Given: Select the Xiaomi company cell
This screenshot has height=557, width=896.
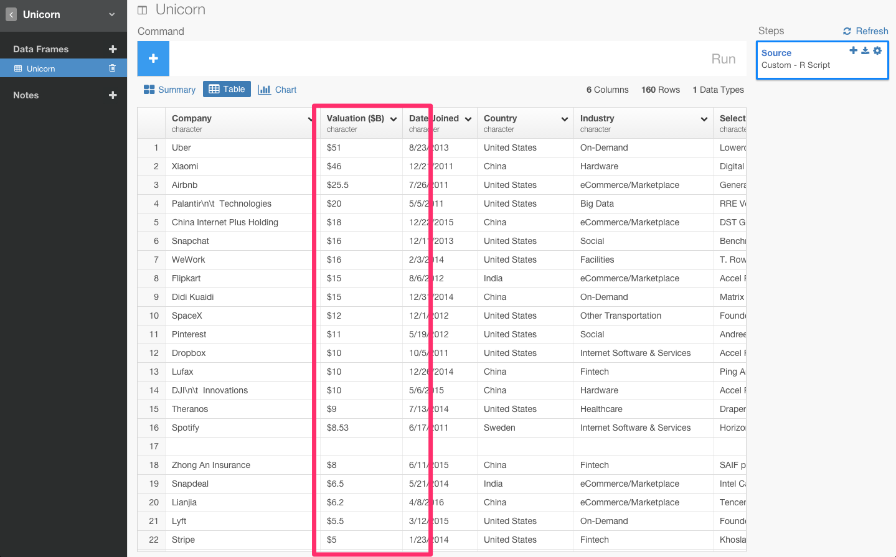Looking at the screenshot, I should click(x=243, y=166).
